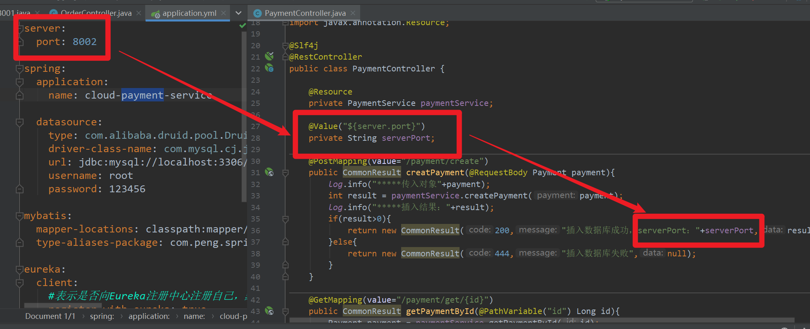Click the yml editor horizontal scrollbar
Viewport: 810px width, 329px height.
(63, 305)
